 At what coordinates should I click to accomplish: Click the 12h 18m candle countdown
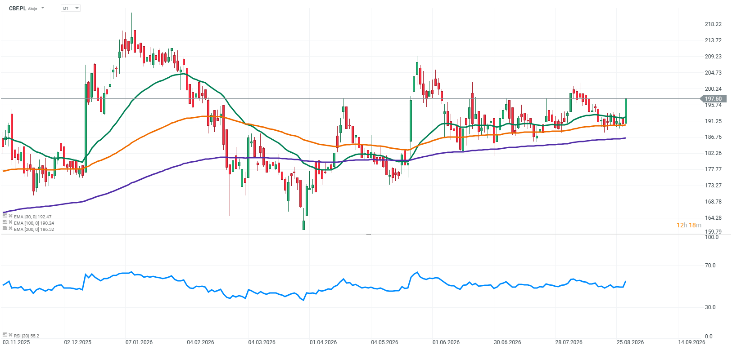pyautogui.click(x=689, y=225)
